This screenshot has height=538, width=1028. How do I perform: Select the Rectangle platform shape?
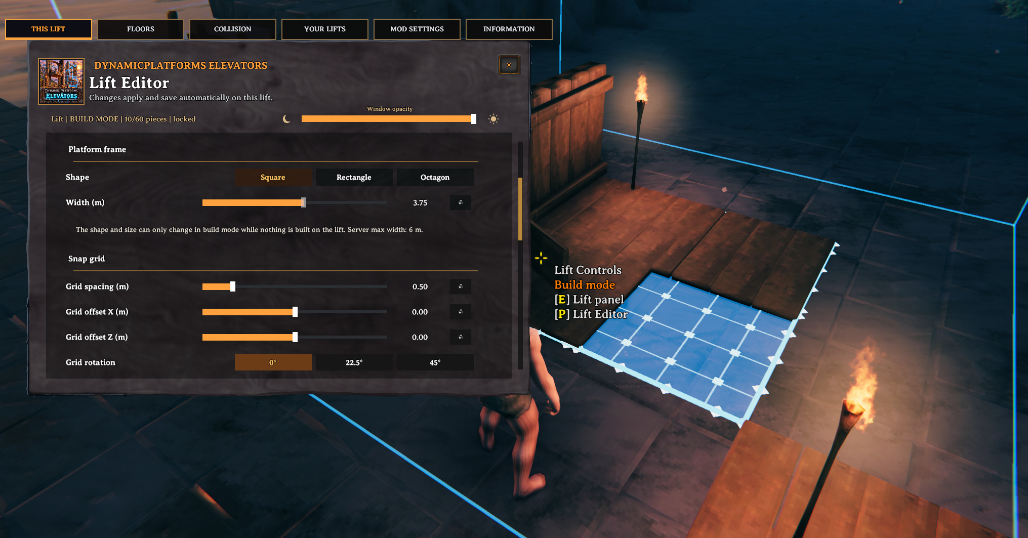point(354,177)
